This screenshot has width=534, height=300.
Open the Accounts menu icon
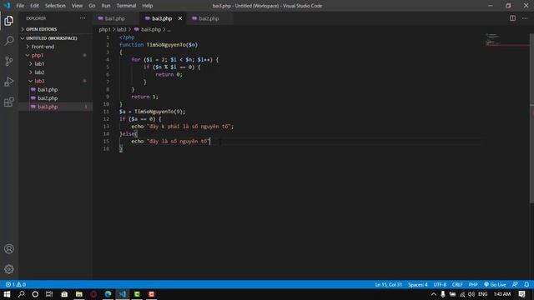click(x=9, y=249)
